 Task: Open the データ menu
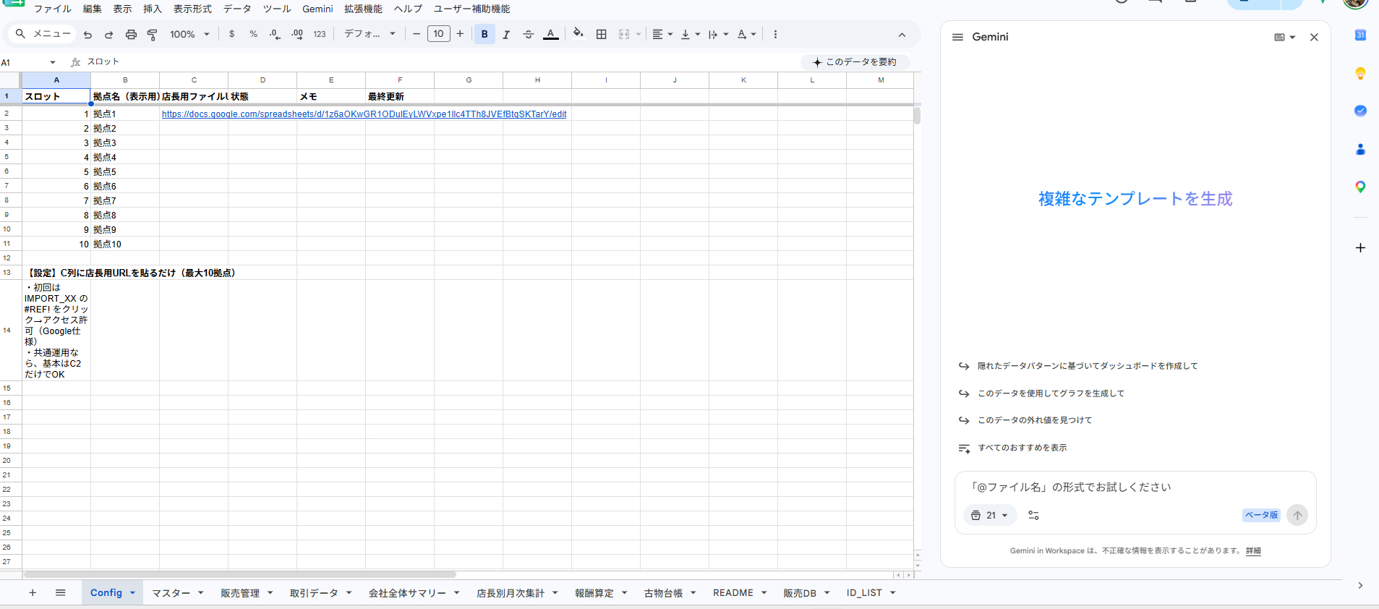pyautogui.click(x=237, y=9)
